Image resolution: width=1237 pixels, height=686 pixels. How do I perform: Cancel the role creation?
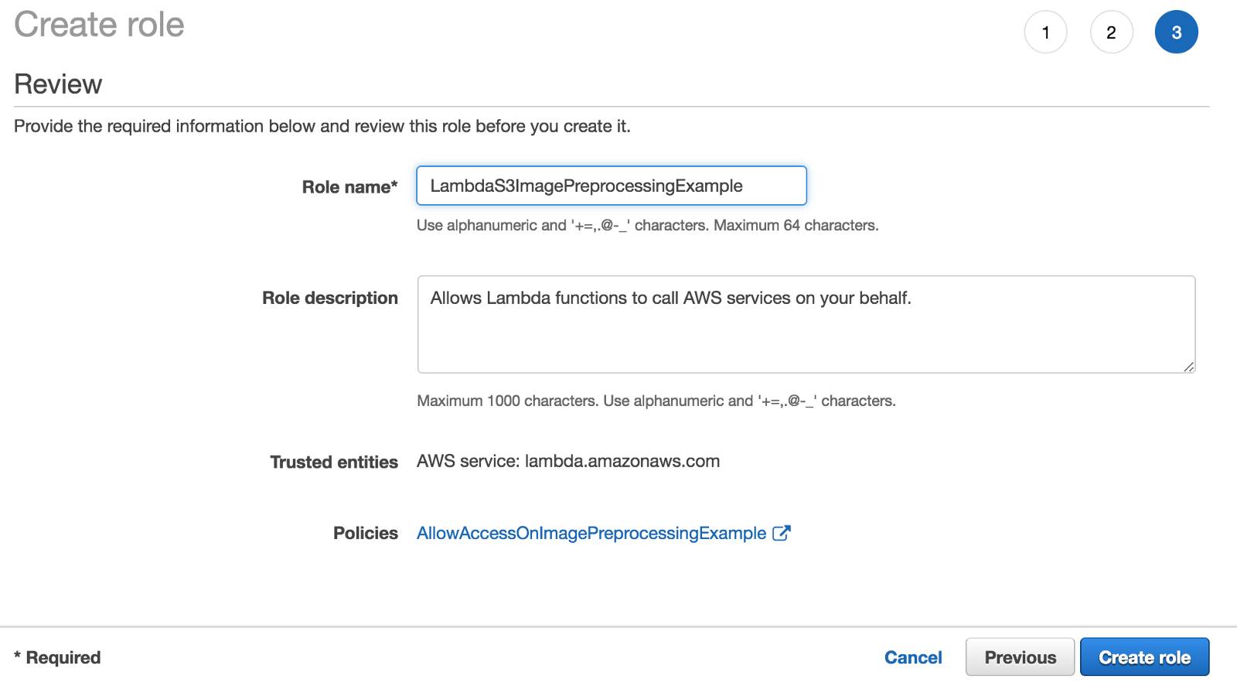pos(913,657)
